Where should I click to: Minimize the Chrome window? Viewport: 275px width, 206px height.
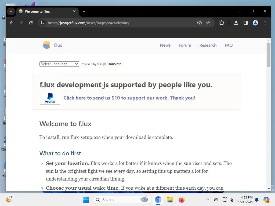click(240, 11)
